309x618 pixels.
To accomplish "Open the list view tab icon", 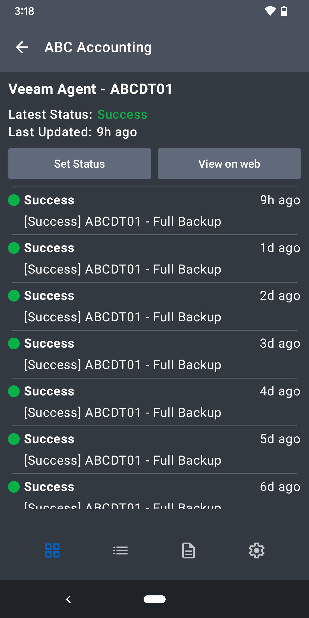I will [120, 550].
